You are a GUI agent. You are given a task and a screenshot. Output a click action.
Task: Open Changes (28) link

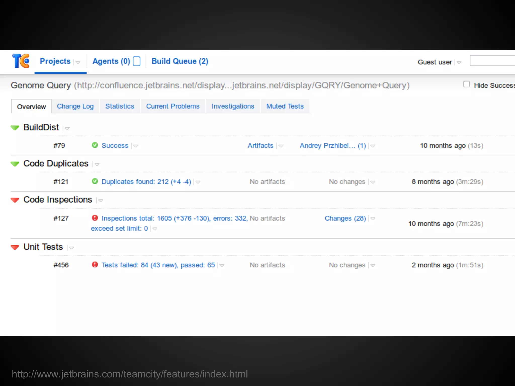pyautogui.click(x=345, y=218)
